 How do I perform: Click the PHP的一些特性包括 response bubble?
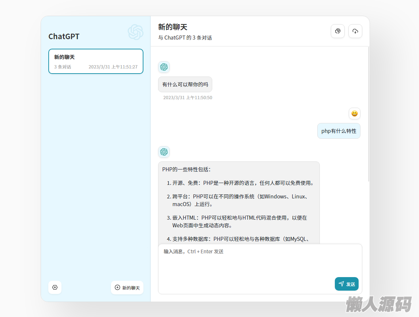coord(239,201)
